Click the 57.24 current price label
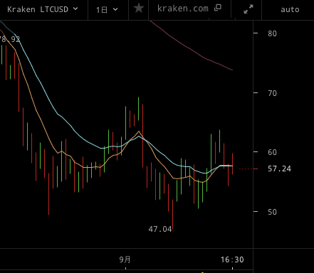This screenshot has height=273, width=314. tap(279, 168)
